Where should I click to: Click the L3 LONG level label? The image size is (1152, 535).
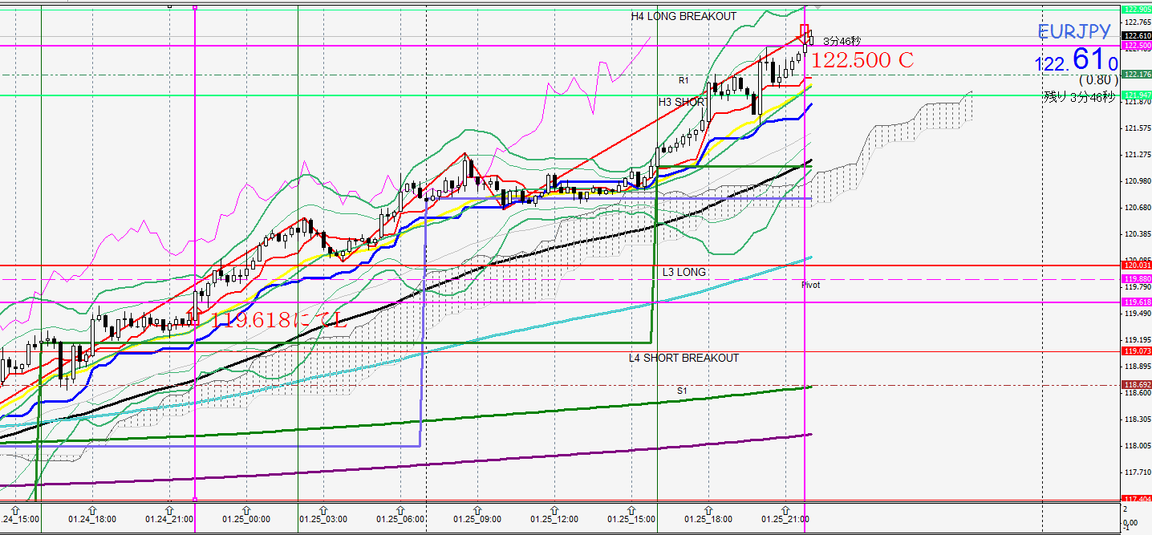(684, 272)
